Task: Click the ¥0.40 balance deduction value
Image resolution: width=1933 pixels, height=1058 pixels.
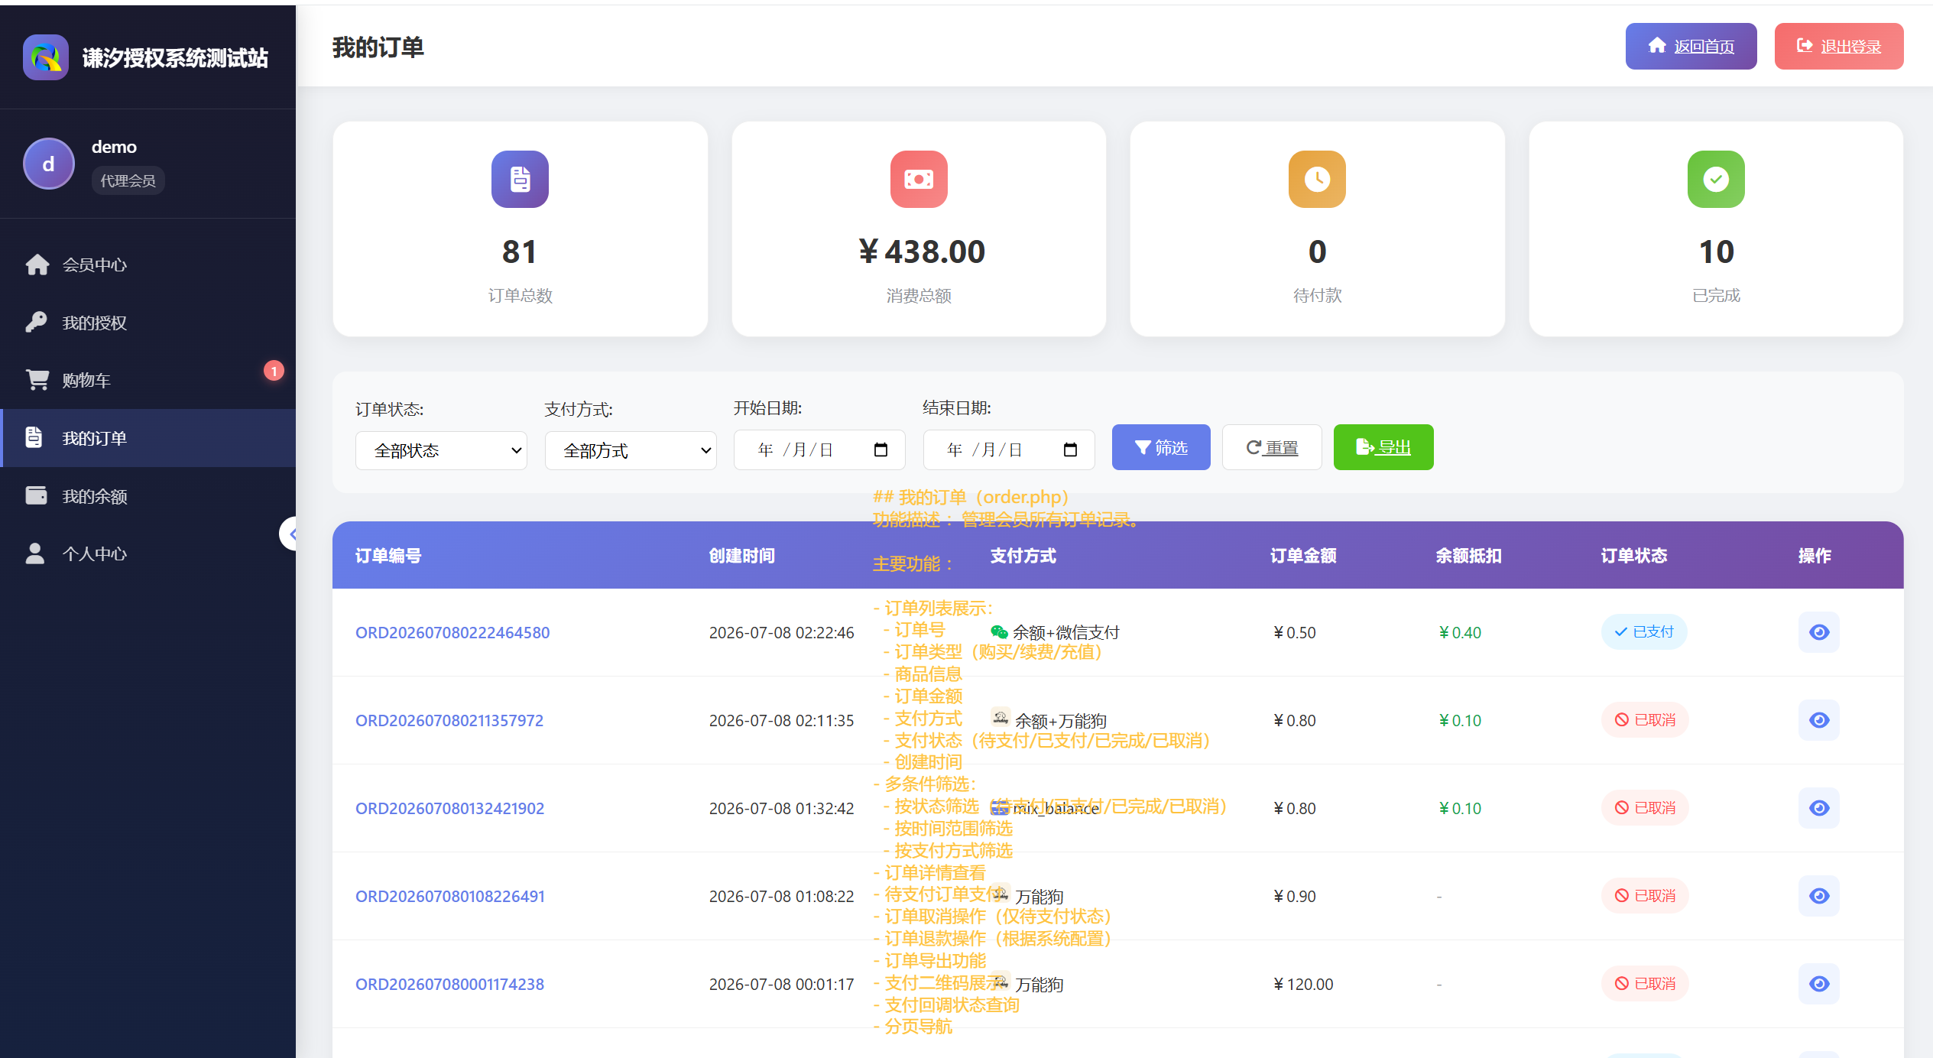Action: point(1460,633)
